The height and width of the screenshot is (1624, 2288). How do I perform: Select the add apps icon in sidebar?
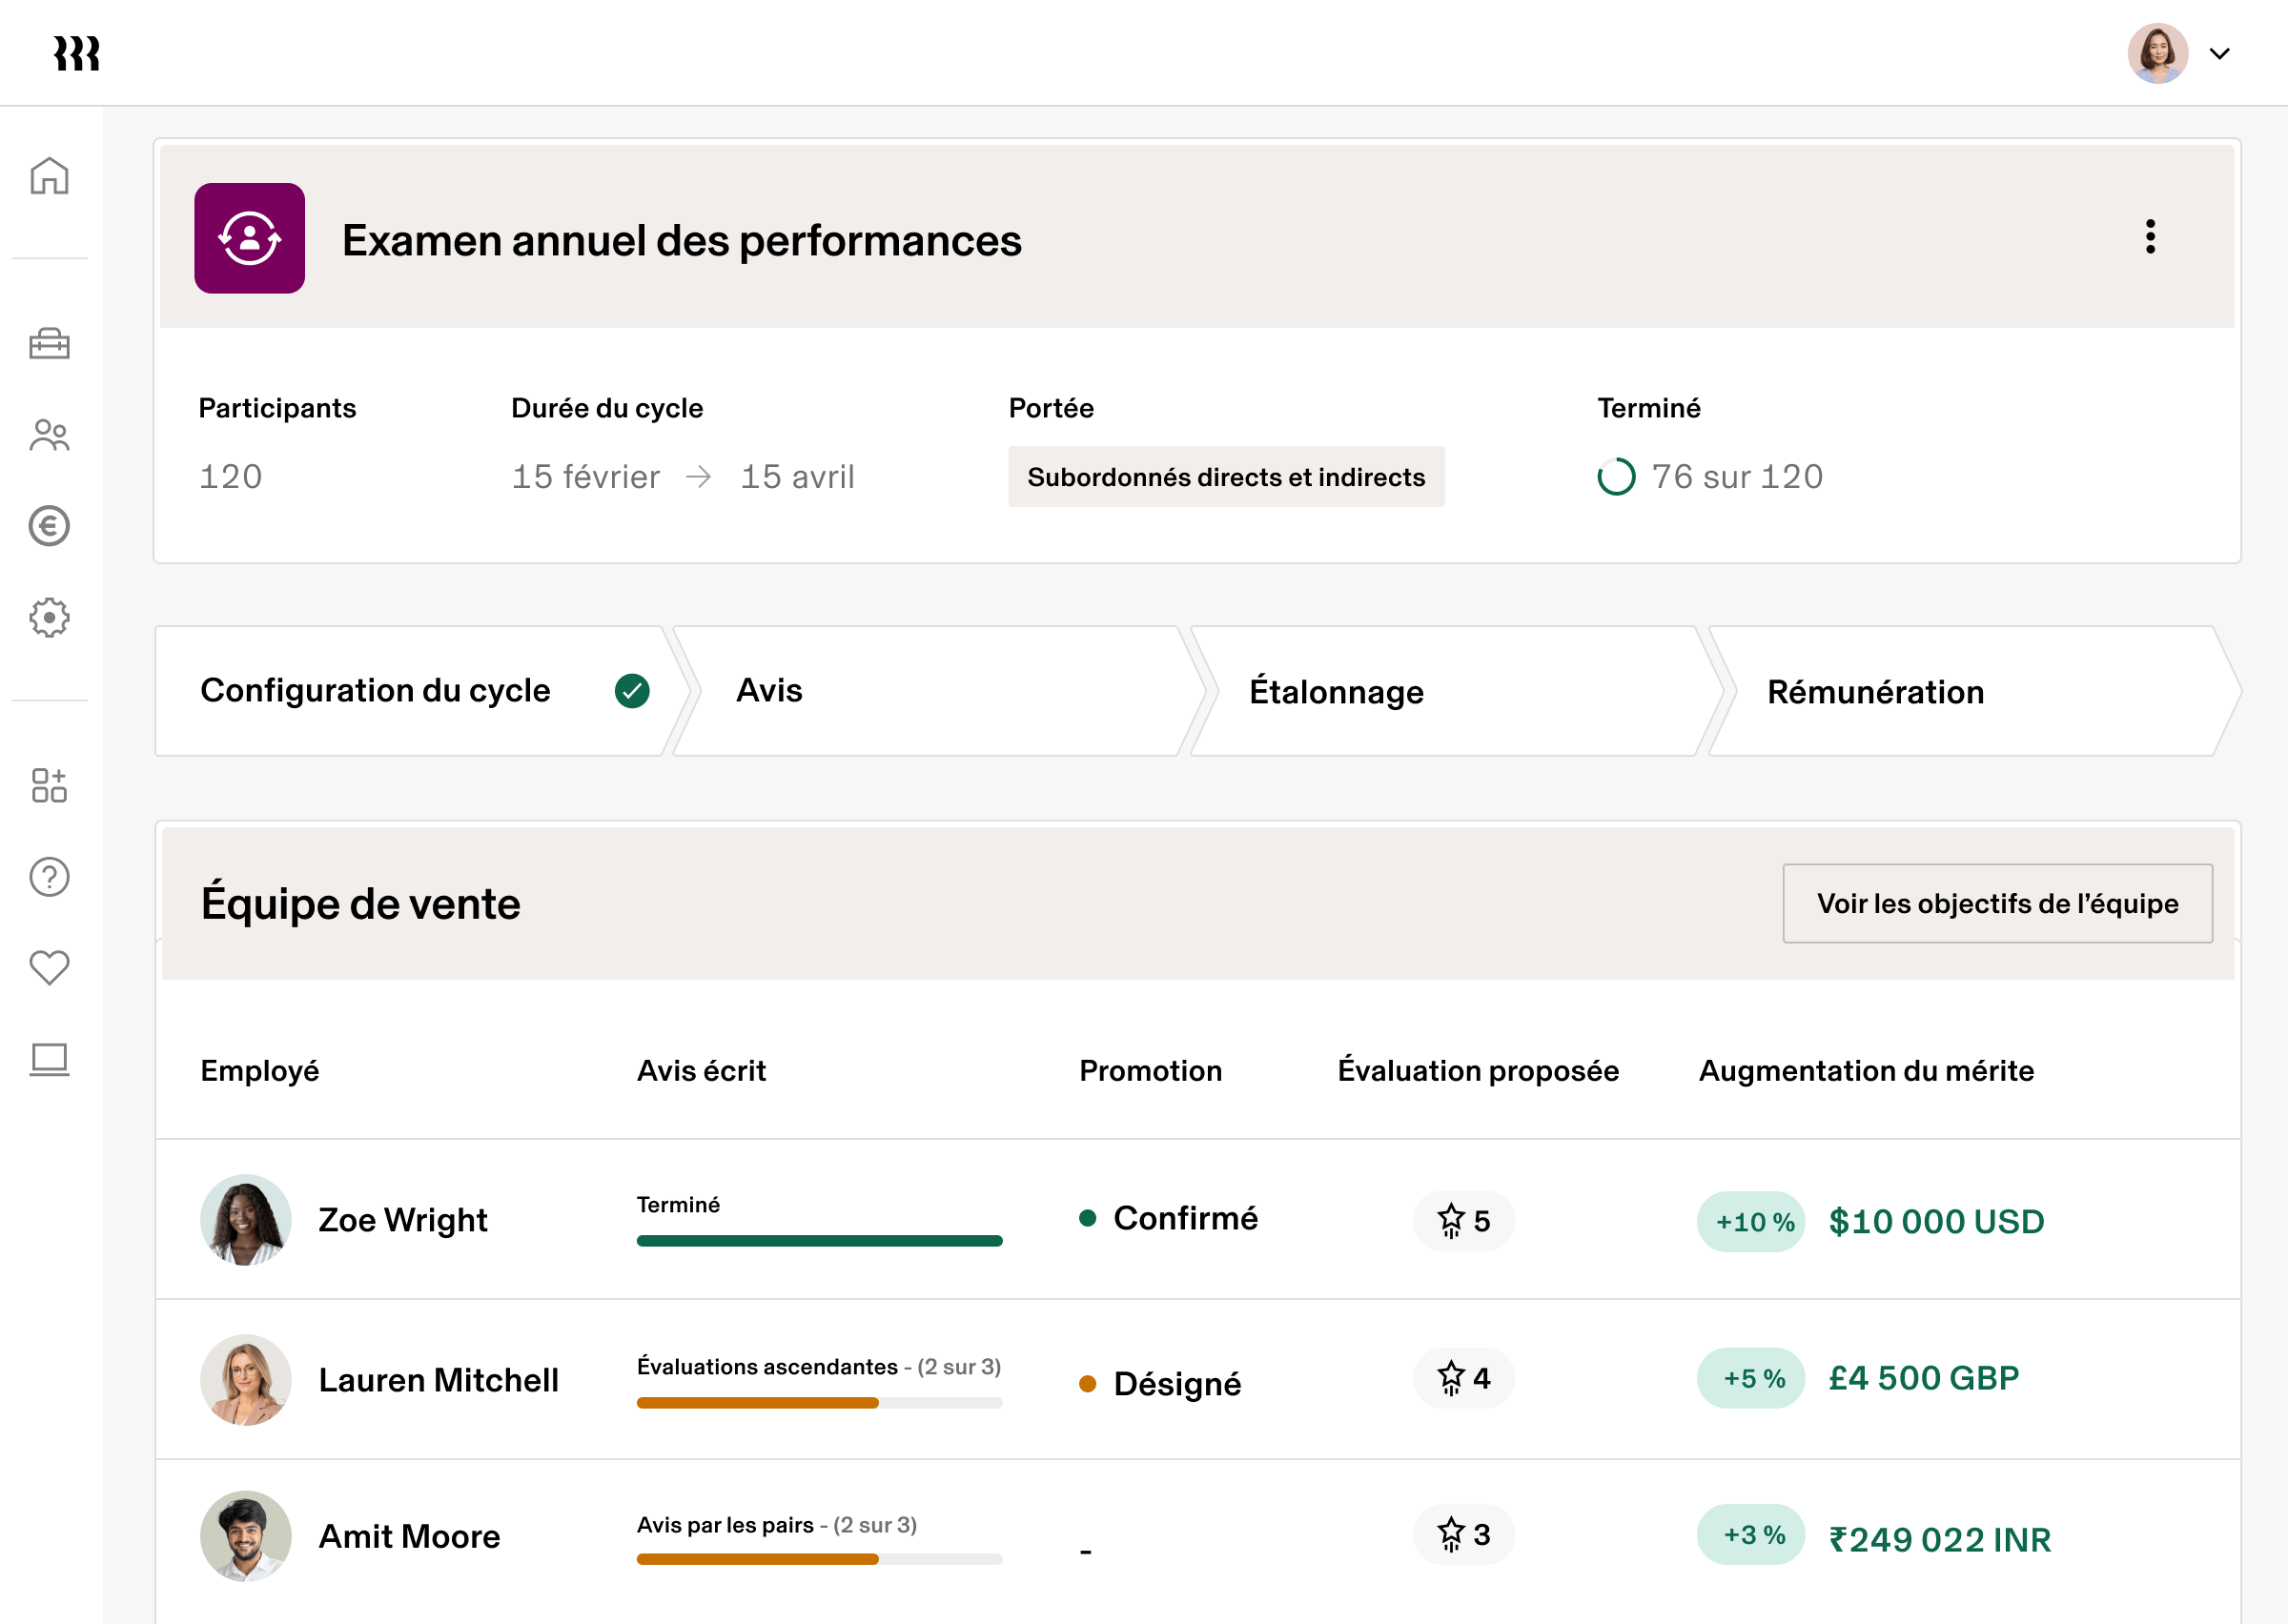[x=49, y=787]
